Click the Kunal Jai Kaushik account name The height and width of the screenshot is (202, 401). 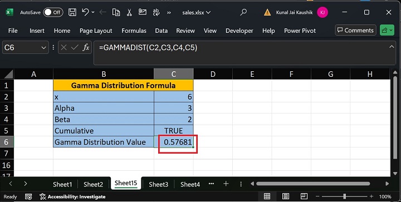pos(295,12)
